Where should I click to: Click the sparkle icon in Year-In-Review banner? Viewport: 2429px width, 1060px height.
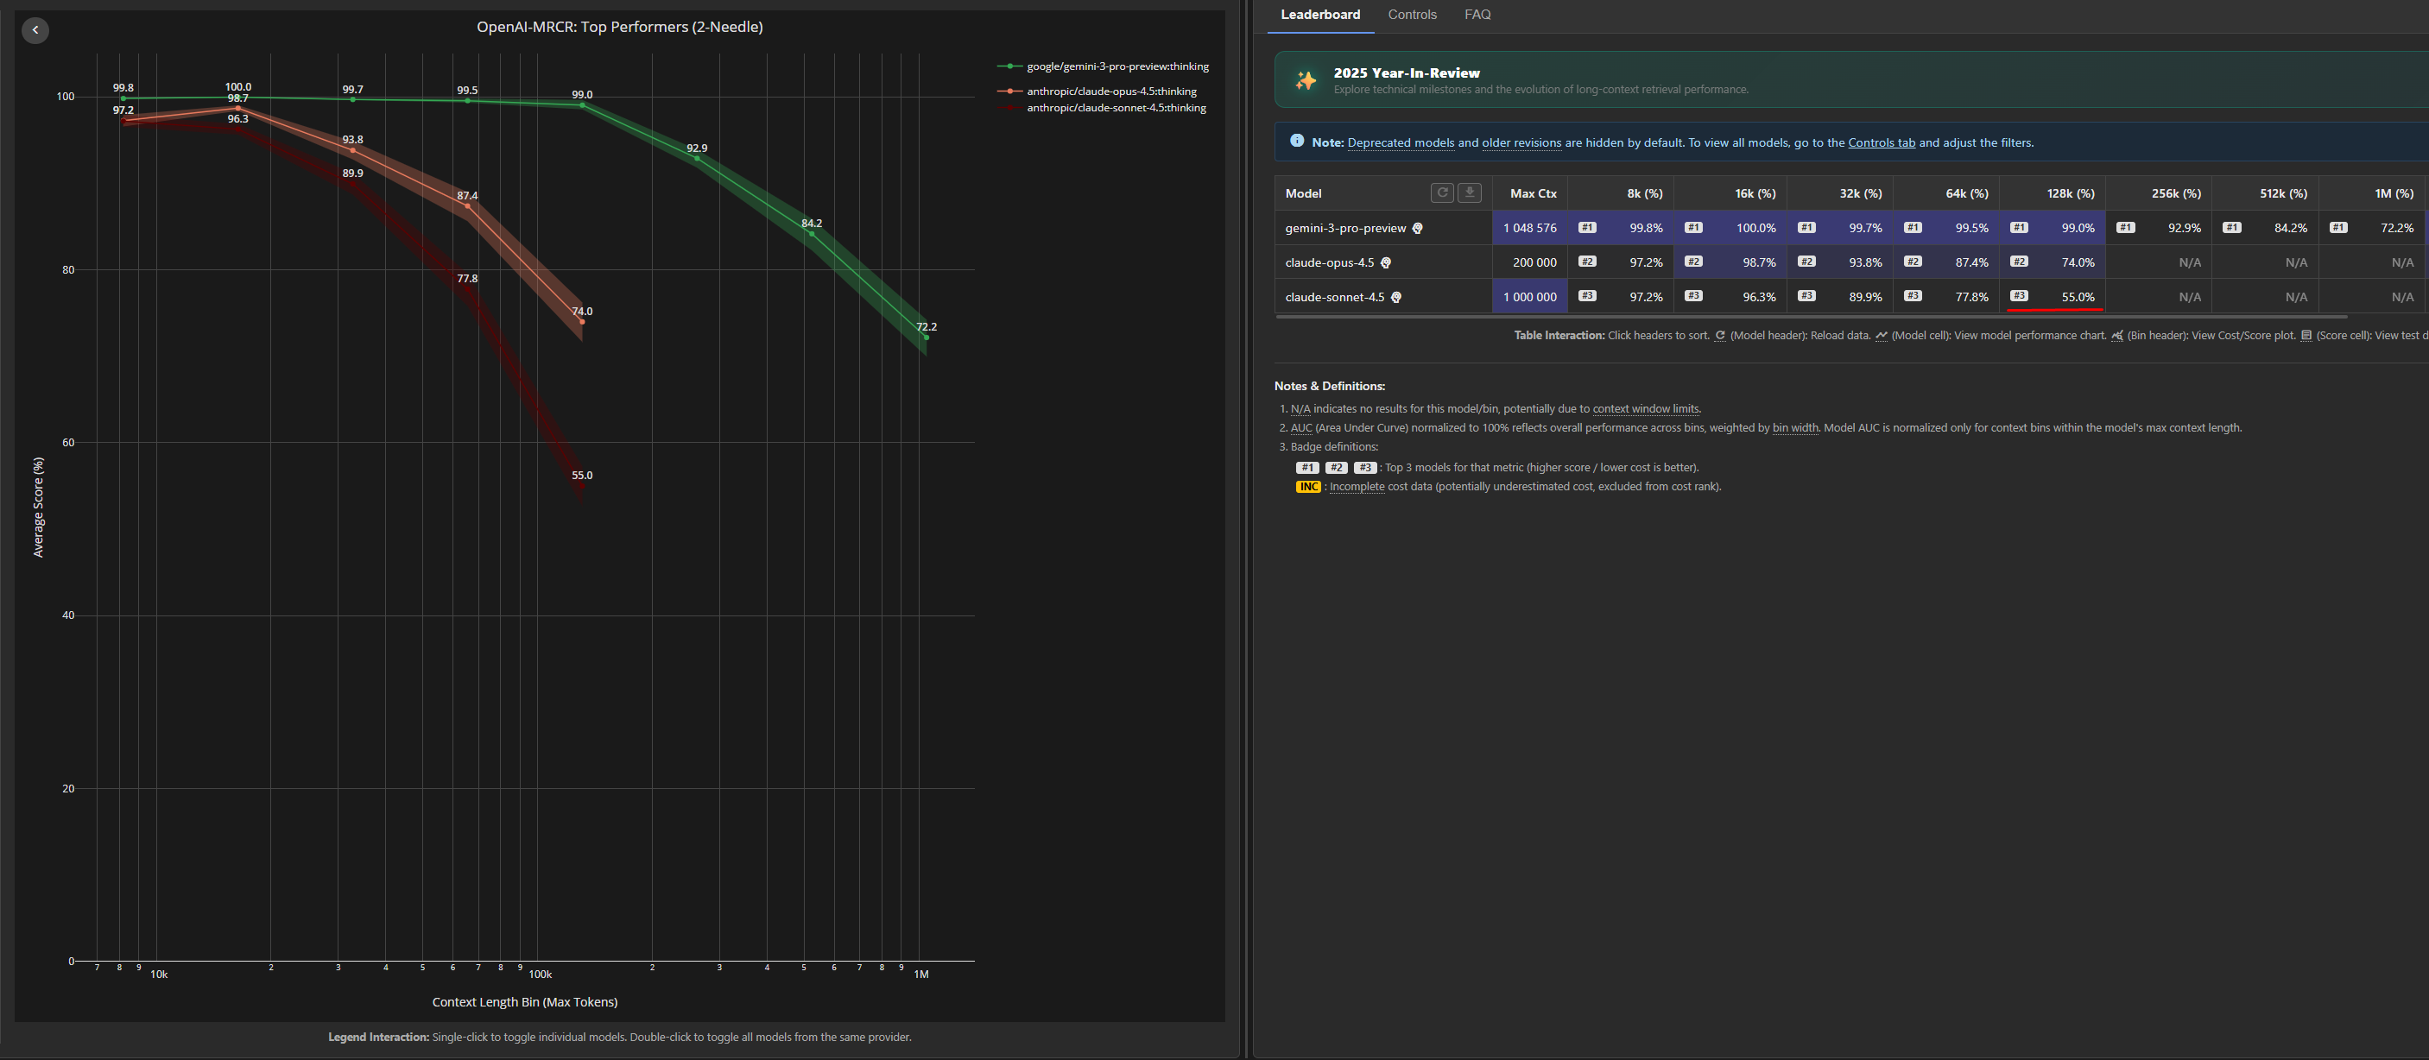point(1306,80)
